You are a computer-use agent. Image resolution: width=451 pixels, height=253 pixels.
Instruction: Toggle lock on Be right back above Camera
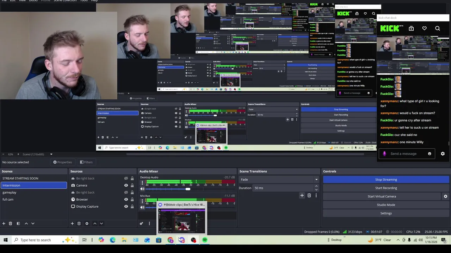pos(132,179)
